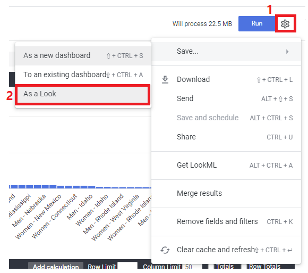Click the greyed Save and schedule entry
Viewport: 308px width, 273px height.
point(226,118)
